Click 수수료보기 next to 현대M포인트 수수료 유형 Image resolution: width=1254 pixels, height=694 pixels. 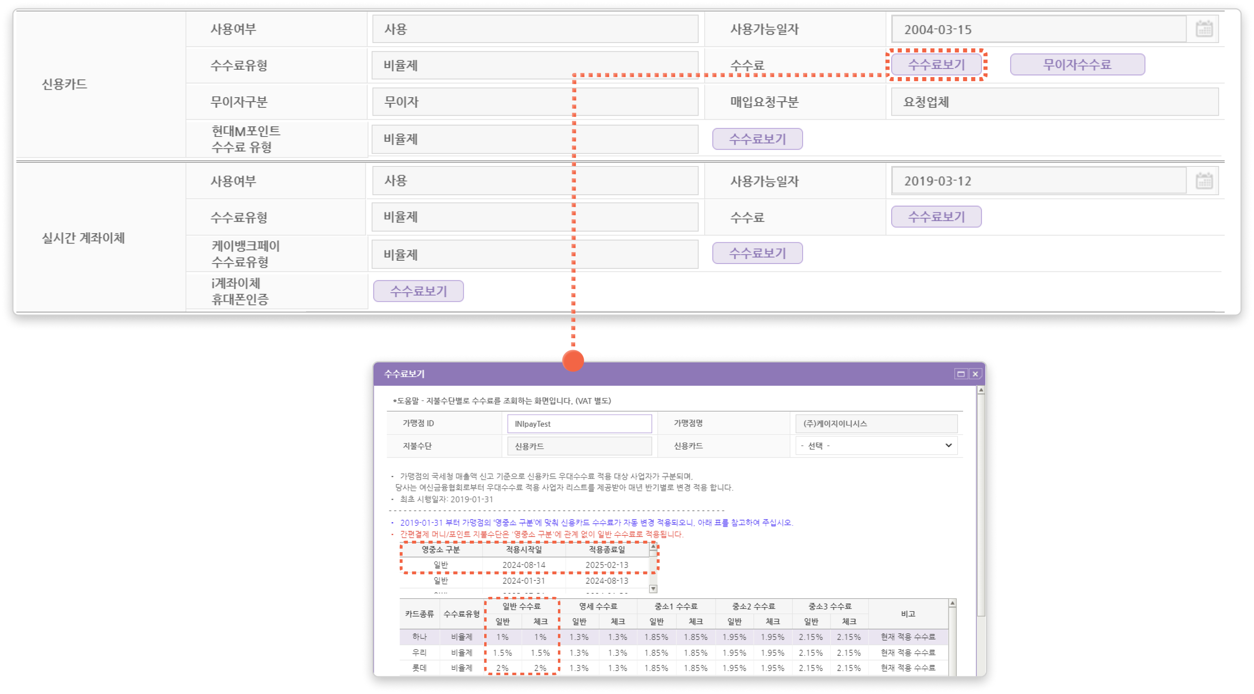tap(757, 139)
